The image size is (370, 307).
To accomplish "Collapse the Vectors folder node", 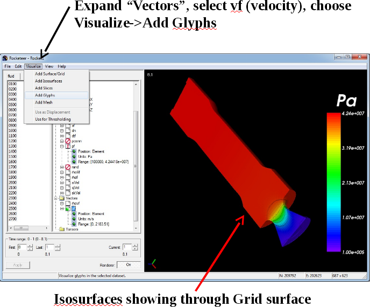I will [56, 198].
